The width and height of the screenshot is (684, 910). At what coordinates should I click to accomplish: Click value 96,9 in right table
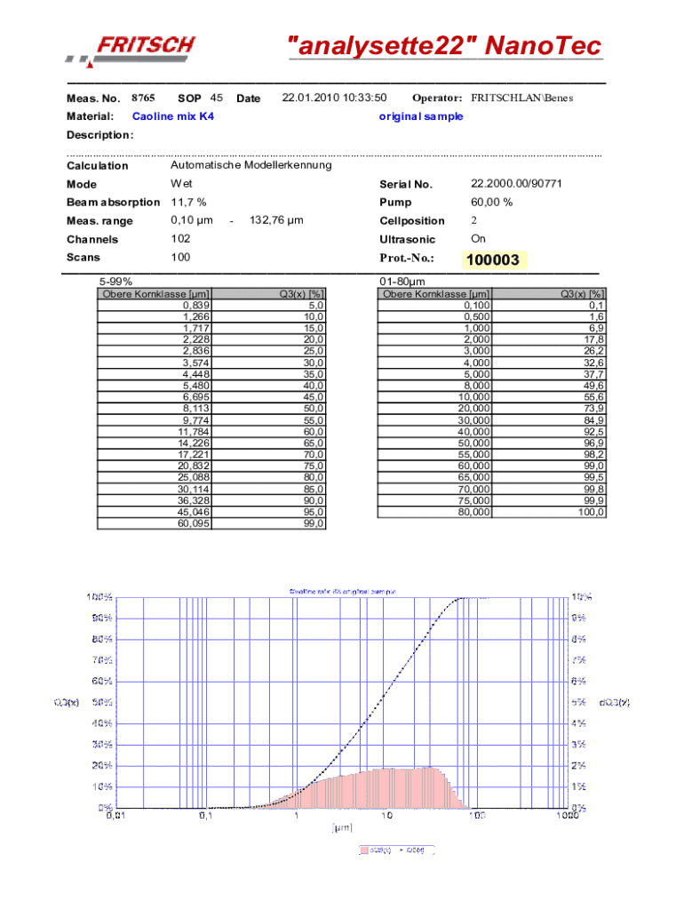[x=549, y=443]
